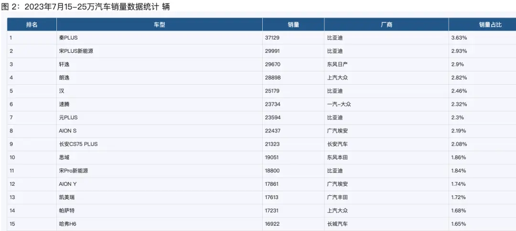Click the 车型 column header

tap(159, 25)
